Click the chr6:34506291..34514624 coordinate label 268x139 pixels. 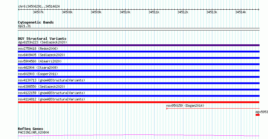pos(39,6)
